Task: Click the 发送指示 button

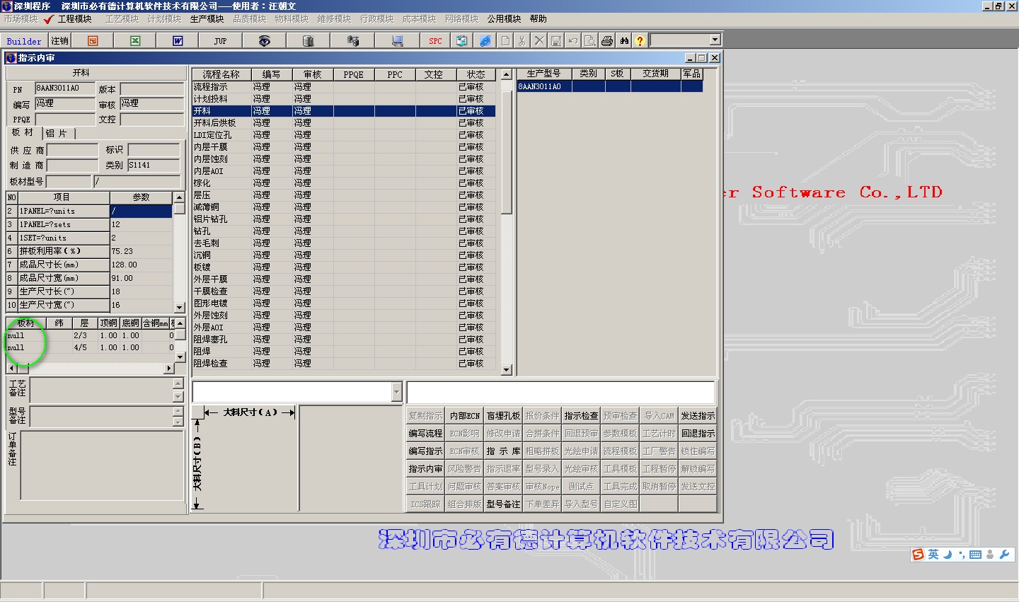Action: pyautogui.click(x=698, y=416)
